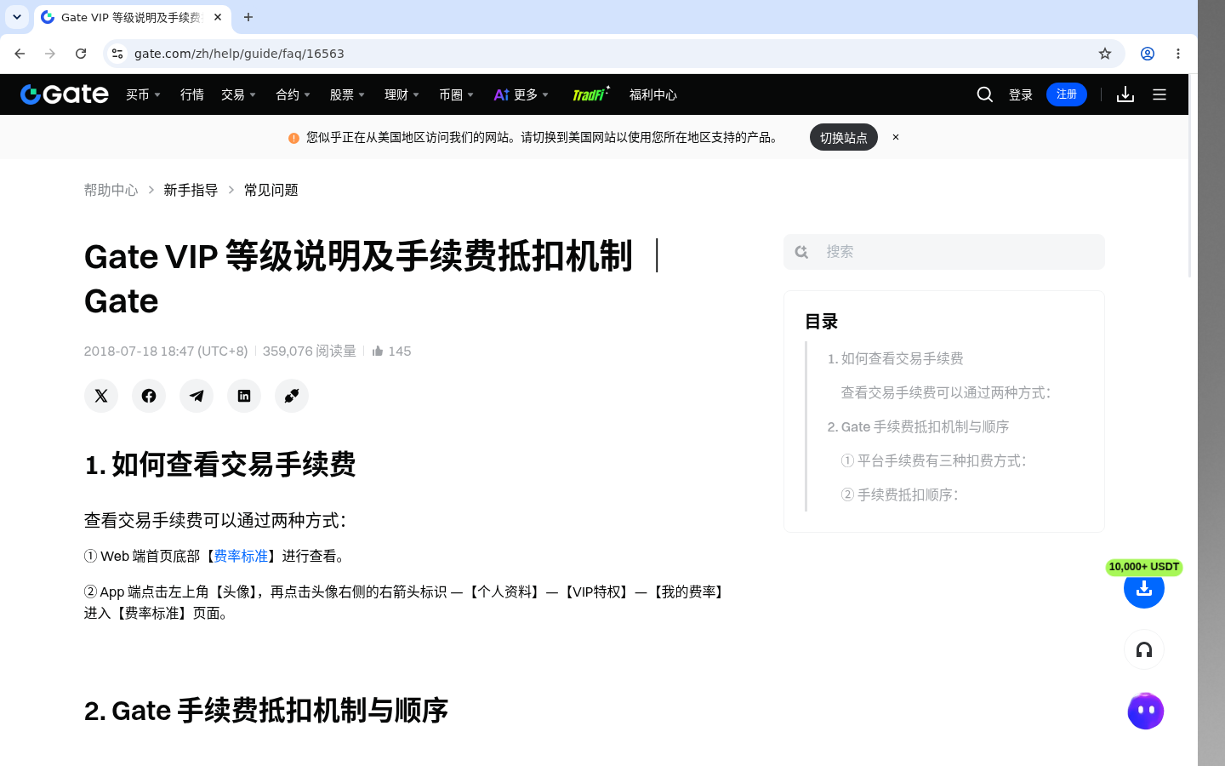Open the site search magnifier icon

tap(985, 94)
